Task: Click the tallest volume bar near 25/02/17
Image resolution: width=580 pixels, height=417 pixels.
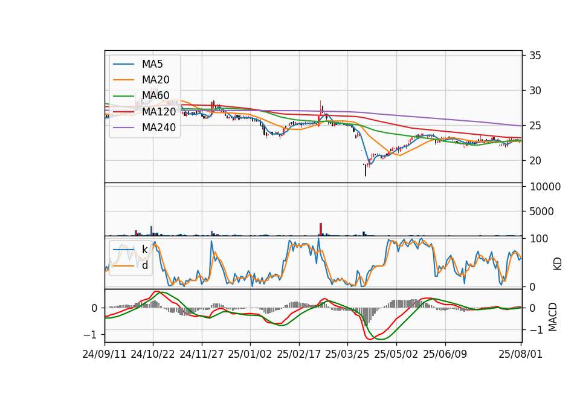Action: click(321, 230)
